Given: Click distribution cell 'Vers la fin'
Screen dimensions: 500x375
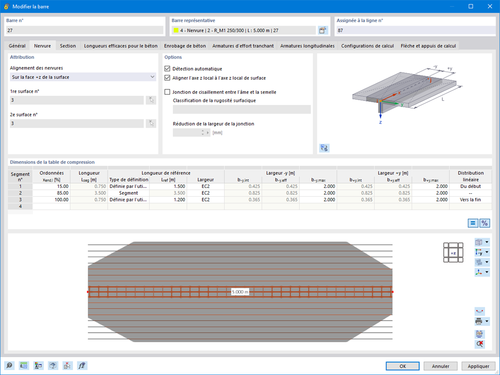Looking at the screenshot, I should click(x=470, y=200).
